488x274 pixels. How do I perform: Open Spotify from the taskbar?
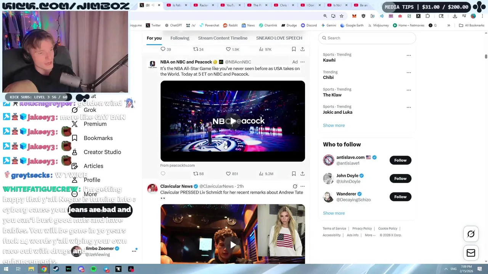[93, 269]
